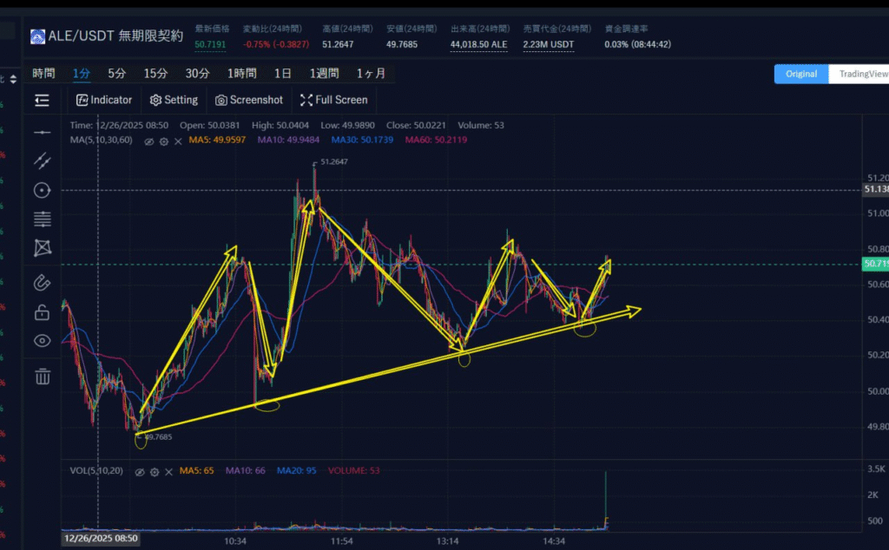The width and height of the screenshot is (889, 550).
Task: Open the chart Setting panel
Action: 174,100
